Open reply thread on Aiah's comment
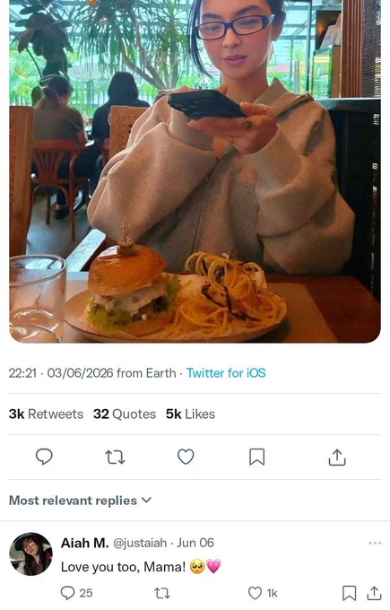The image size is (390, 610). click(x=76, y=593)
